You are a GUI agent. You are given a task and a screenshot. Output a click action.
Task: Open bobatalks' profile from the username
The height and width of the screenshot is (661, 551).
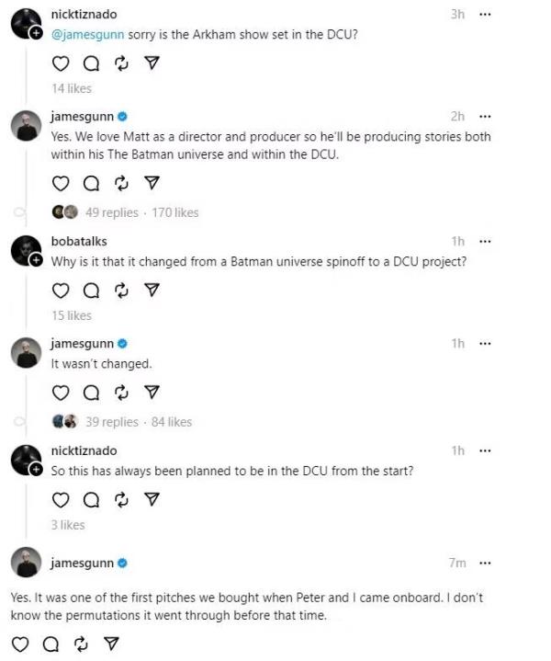[79, 242]
